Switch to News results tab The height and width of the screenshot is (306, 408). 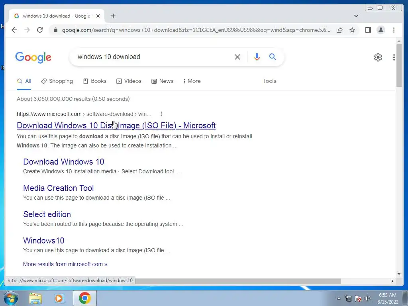pos(163,81)
